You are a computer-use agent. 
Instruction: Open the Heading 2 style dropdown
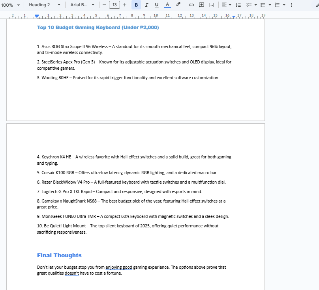[45, 5]
